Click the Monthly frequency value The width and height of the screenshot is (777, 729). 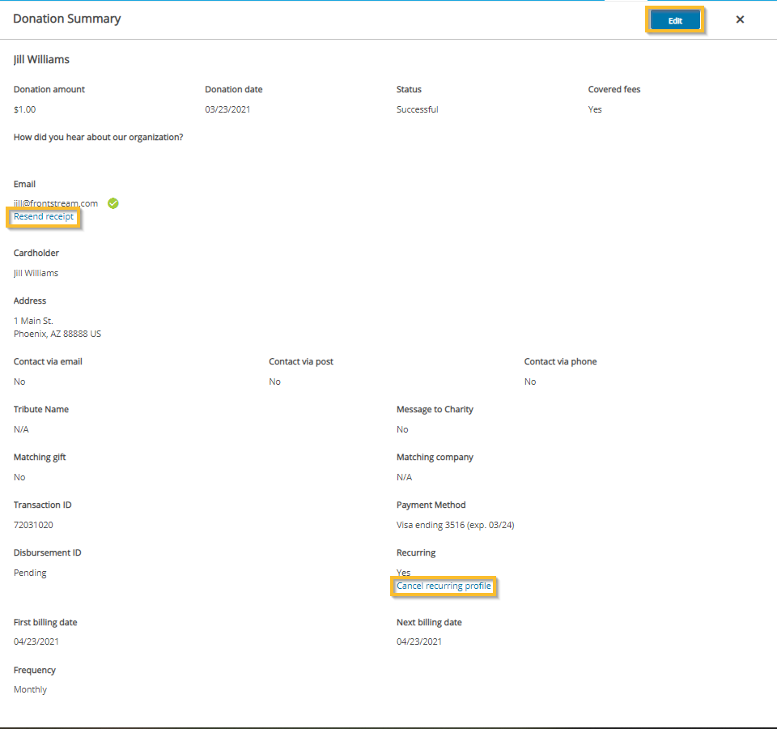tap(30, 690)
